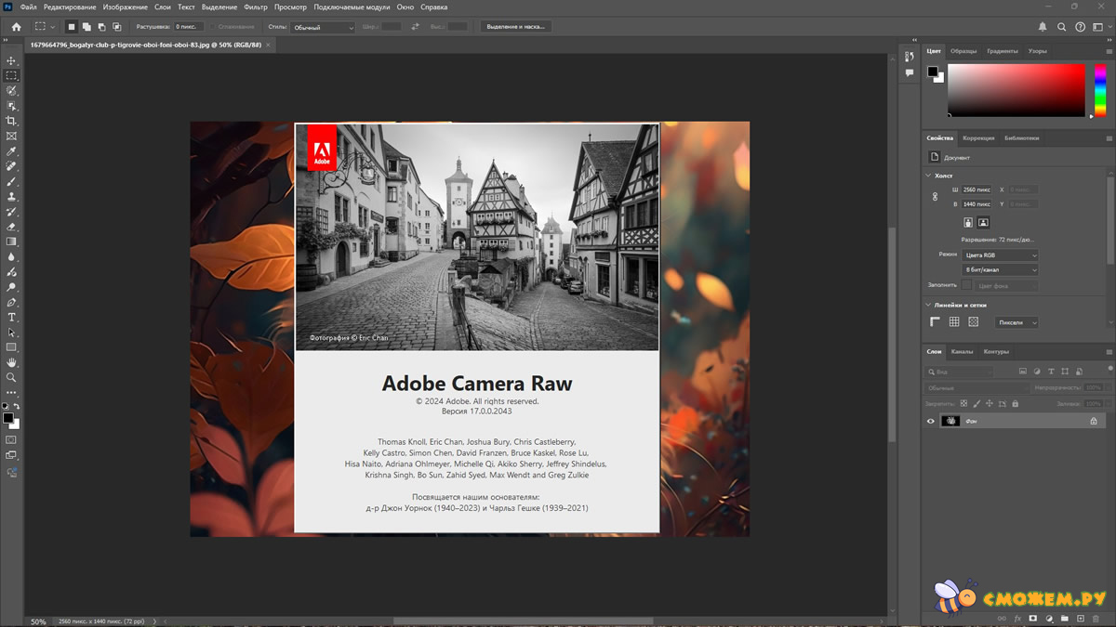Hide the Фон layer
Image resolution: width=1116 pixels, height=627 pixels.
pyautogui.click(x=931, y=421)
